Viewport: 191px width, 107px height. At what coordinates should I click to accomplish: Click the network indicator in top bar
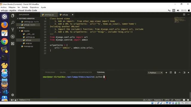click(169, 10)
